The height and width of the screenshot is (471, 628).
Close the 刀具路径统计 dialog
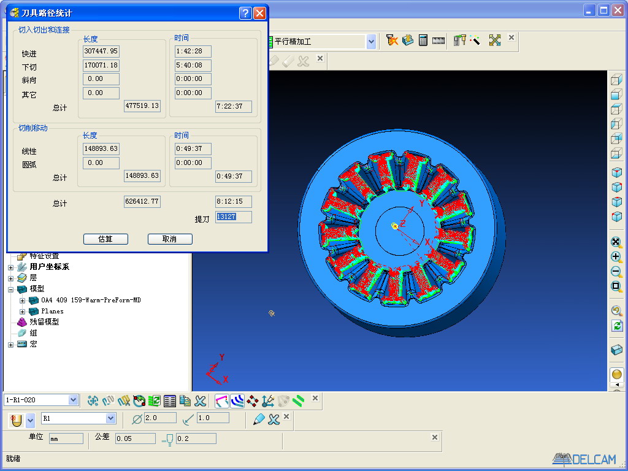click(260, 13)
